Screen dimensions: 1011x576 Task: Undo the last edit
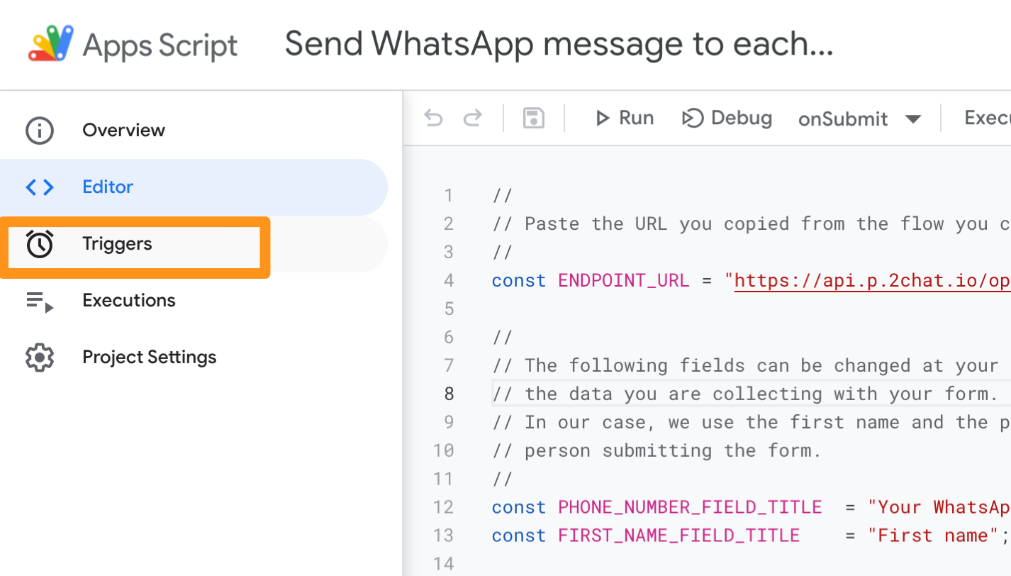[x=433, y=118]
